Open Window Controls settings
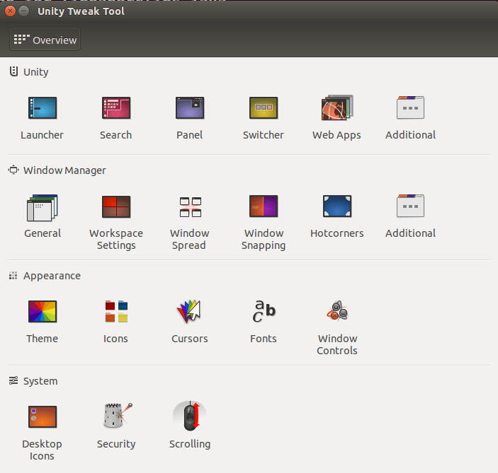 pyautogui.click(x=336, y=312)
